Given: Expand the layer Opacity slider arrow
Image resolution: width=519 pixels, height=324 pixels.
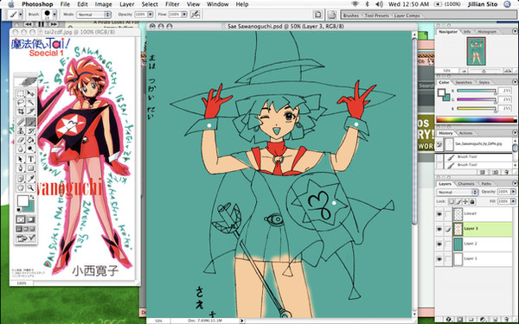Looking at the screenshot, I should click(513, 192).
